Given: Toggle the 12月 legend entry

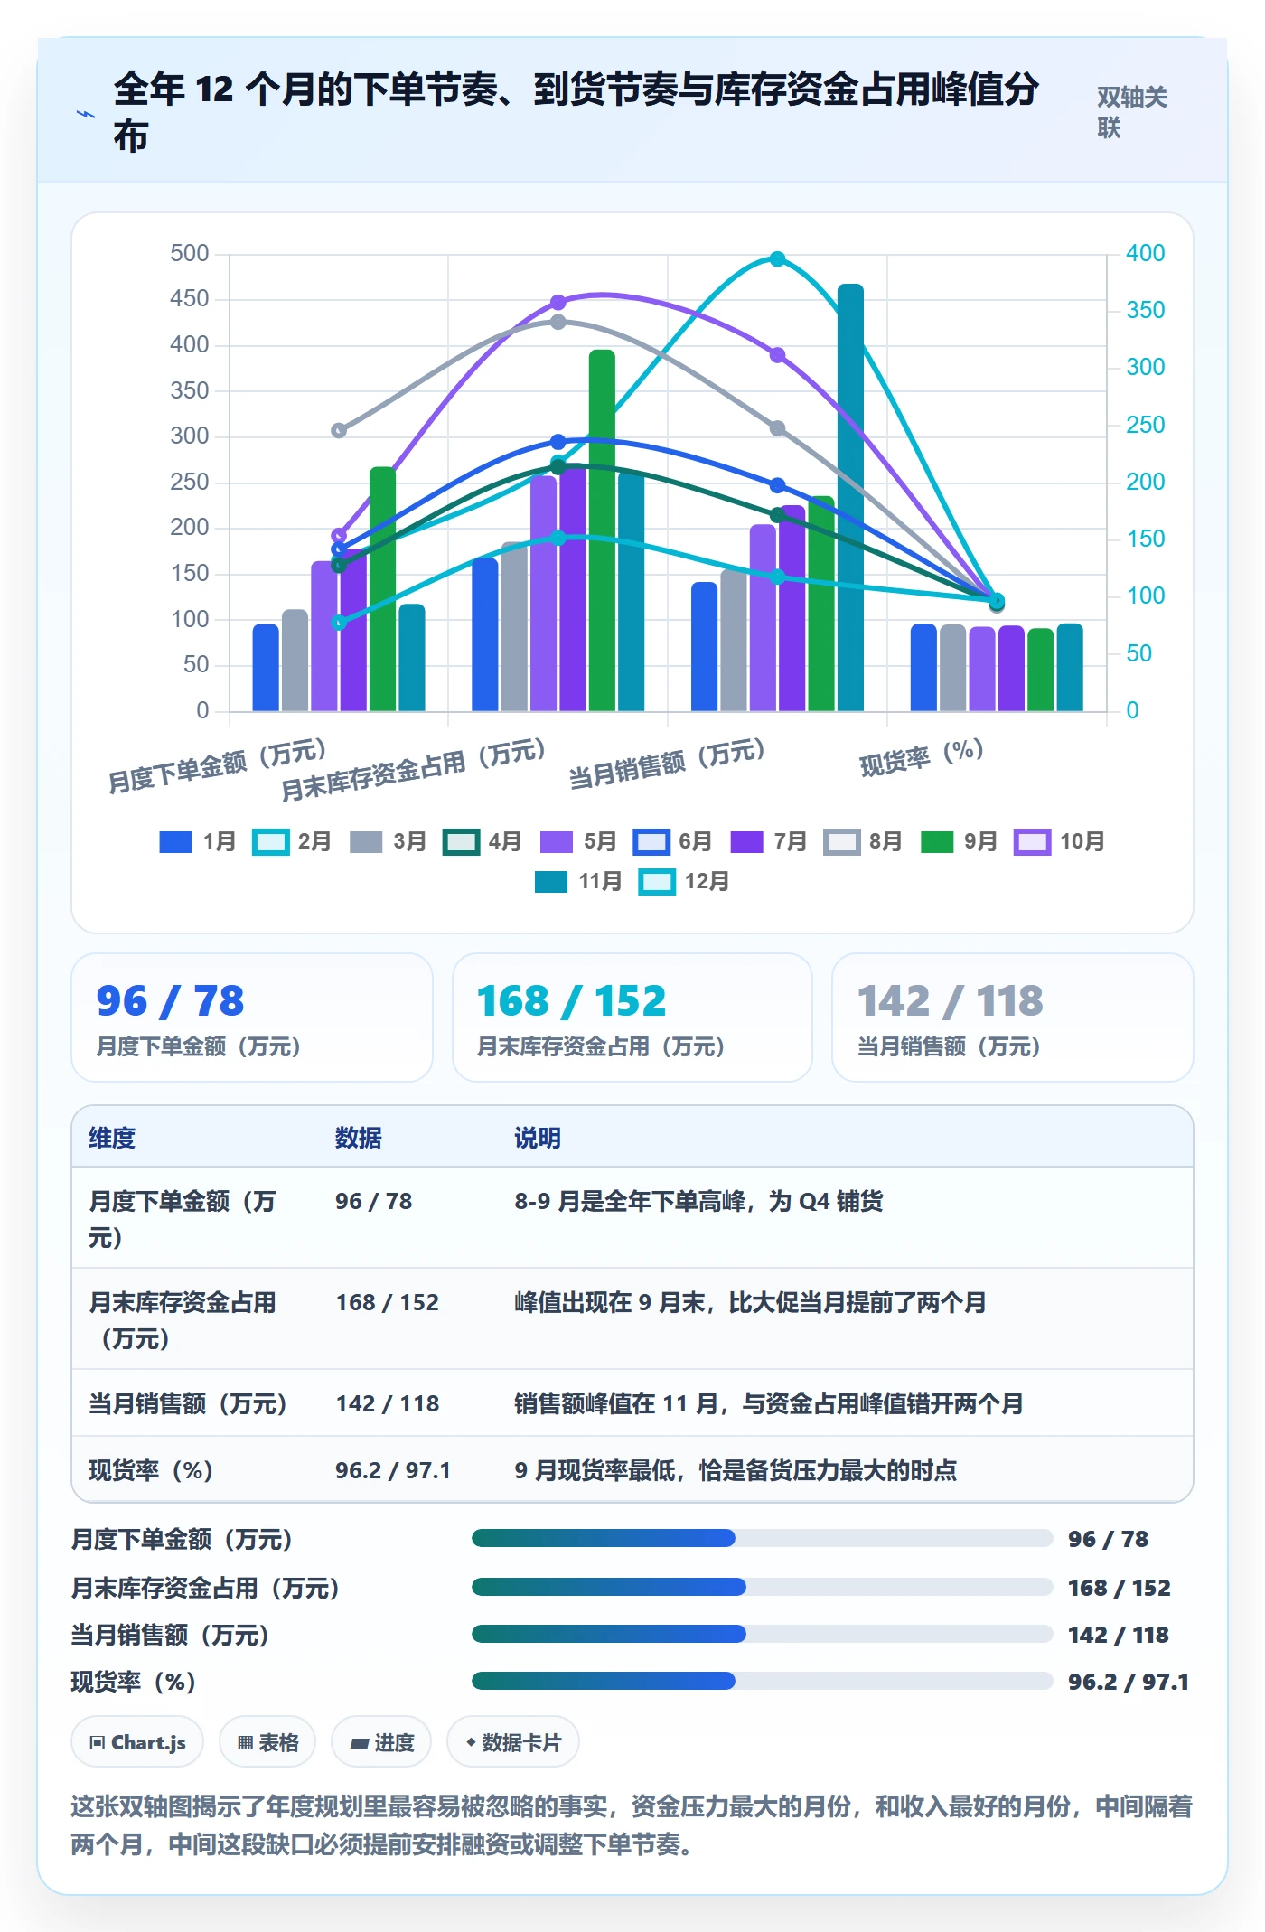Looking at the screenshot, I should click(684, 882).
